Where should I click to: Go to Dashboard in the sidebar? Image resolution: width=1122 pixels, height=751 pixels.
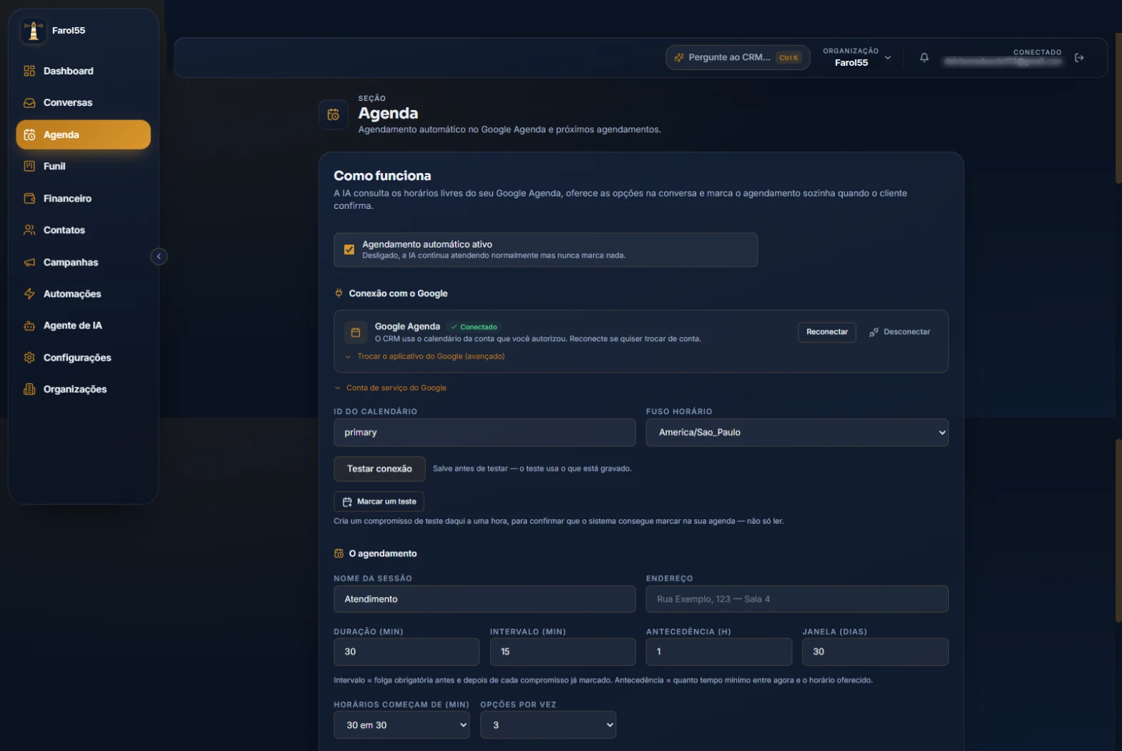[x=83, y=71]
